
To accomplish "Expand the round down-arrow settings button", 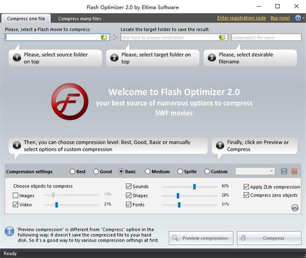I will pos(295,207).
